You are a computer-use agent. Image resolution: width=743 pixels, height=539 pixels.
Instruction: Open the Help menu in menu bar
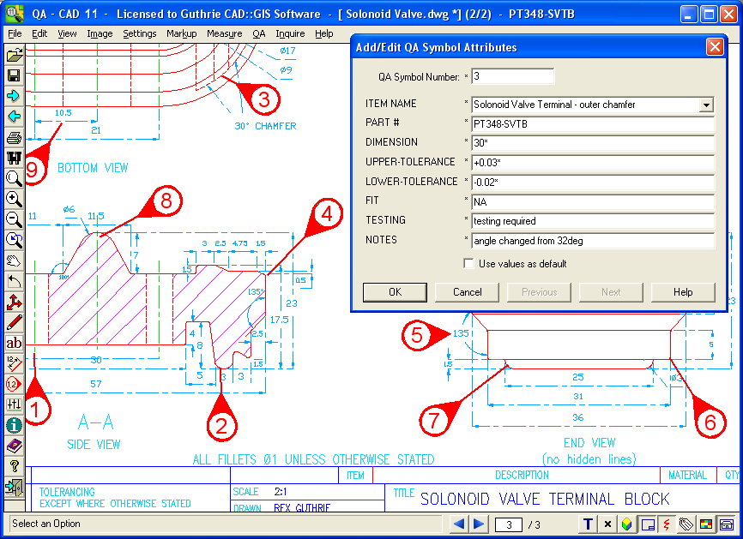[x=324, y=33]
